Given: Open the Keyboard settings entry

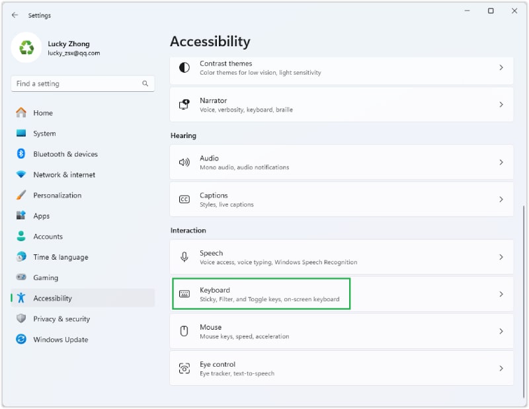Looking at the screenshot, I should point(341,294).
